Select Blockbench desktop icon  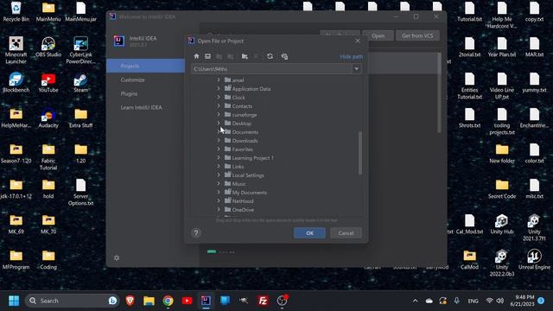click(16, 83)
